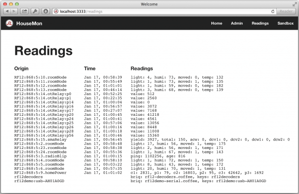
Task: Select origin RF12:868:5:2.roomNode
Action: 39,144
